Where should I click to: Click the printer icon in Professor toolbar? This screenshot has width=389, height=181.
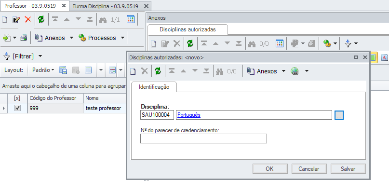(23, 38)
